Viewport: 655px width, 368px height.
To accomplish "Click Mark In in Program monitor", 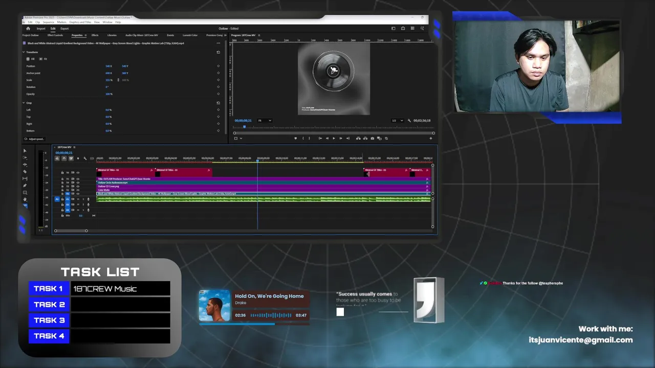I will tap(303, 138).
